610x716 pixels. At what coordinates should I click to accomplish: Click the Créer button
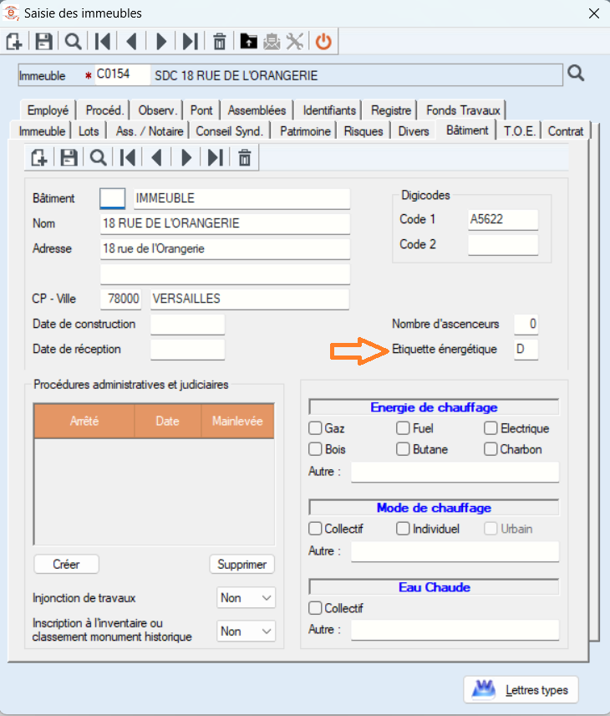(x=67, y=565)
